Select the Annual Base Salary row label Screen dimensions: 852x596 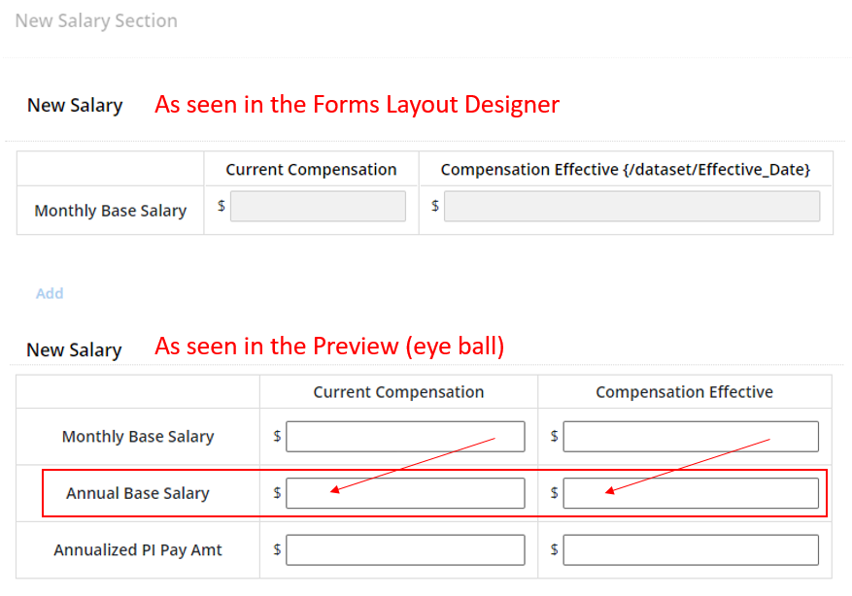138,493
